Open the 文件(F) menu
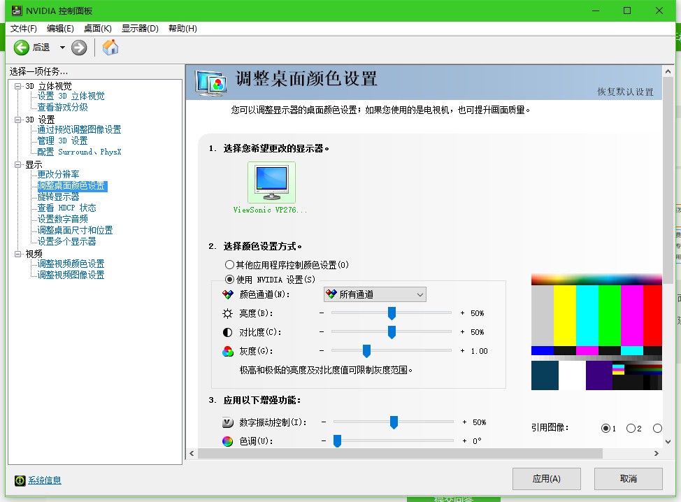This screenshot has width=681, height=502. [22, 29]
